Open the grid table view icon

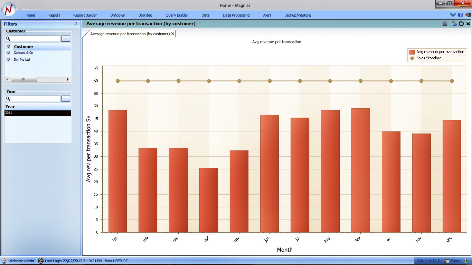(445, 23)
